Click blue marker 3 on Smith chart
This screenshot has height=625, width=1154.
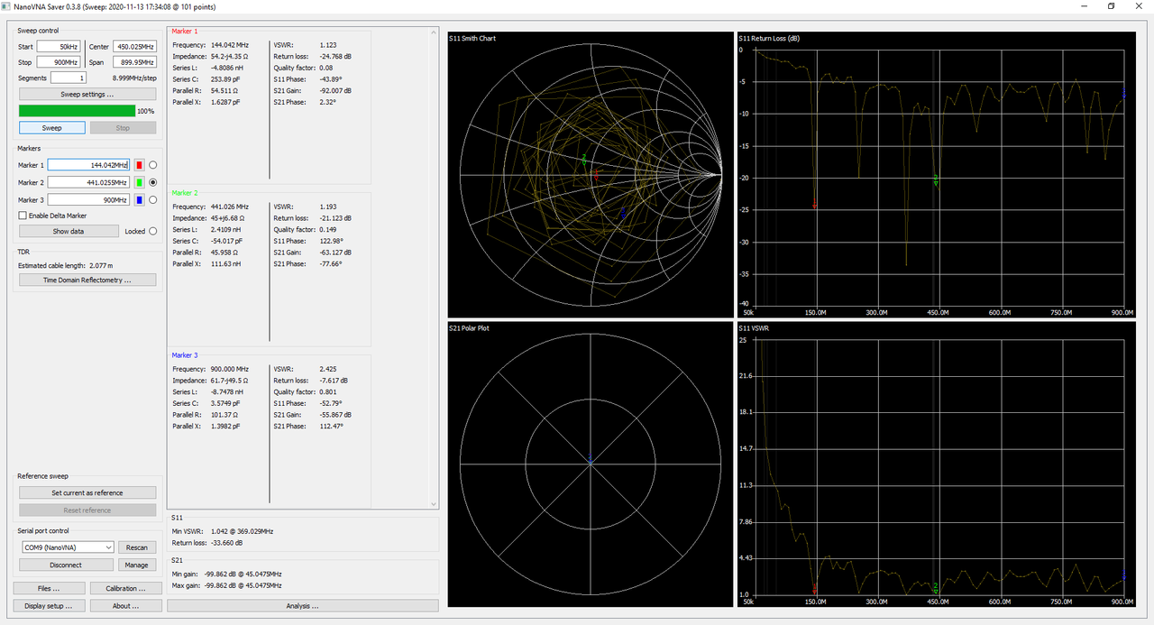click(x=622, y=213)
